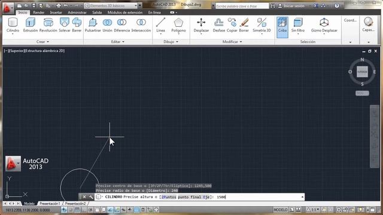The image size is (383, 215).
Task: Switch to the Administrar ribbon tab
Action: click(x=77, y=12)
